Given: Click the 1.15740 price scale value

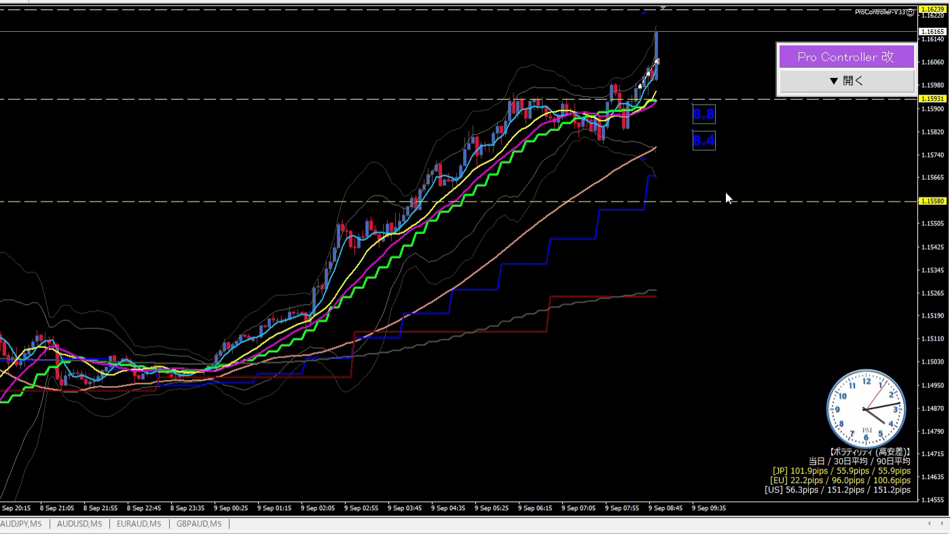Looking at the screenshot, I should (x=932, y=155).
